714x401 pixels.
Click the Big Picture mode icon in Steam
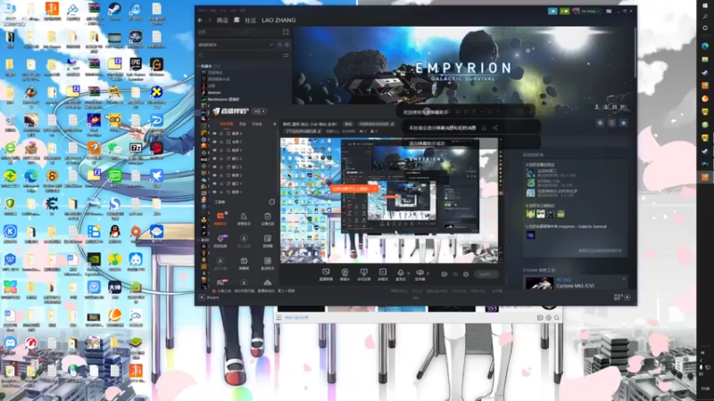609,11
